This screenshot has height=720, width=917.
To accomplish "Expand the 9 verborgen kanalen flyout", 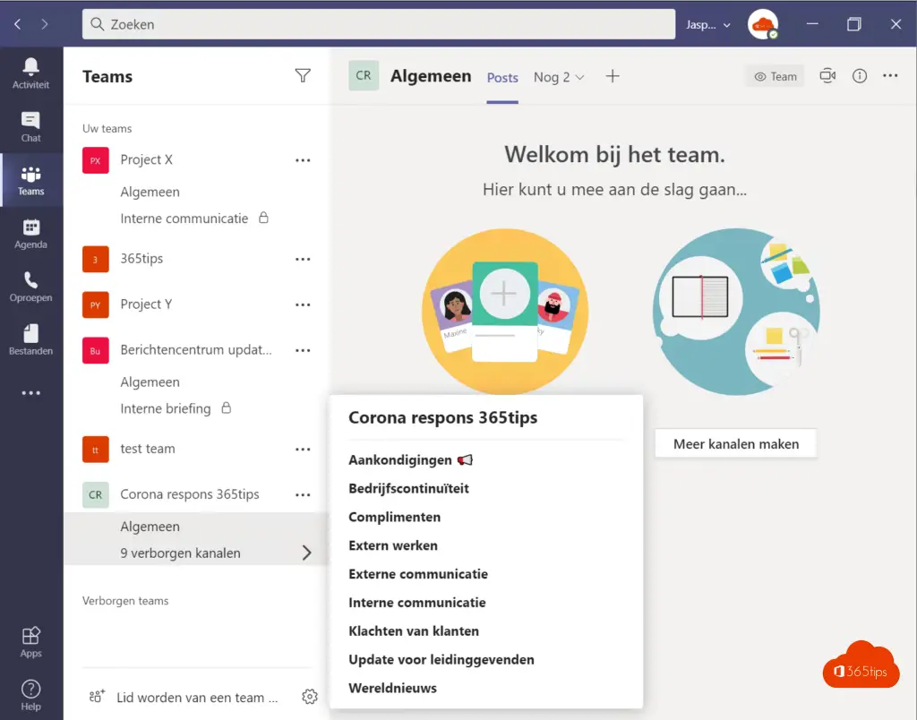I will pyautogui.click(x=196, y=553).
